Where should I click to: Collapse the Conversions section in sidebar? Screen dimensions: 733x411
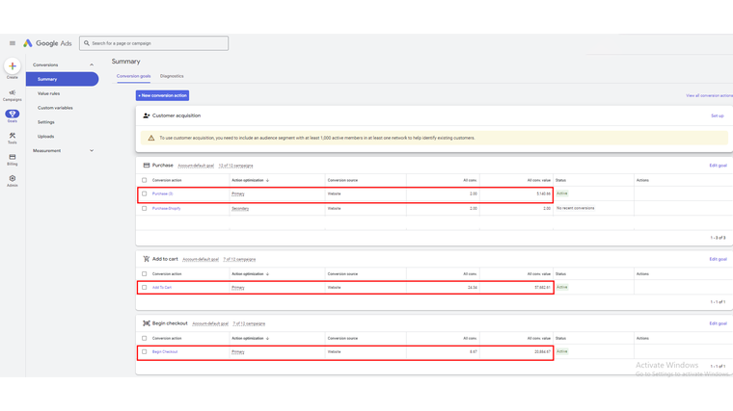point(92,65)
